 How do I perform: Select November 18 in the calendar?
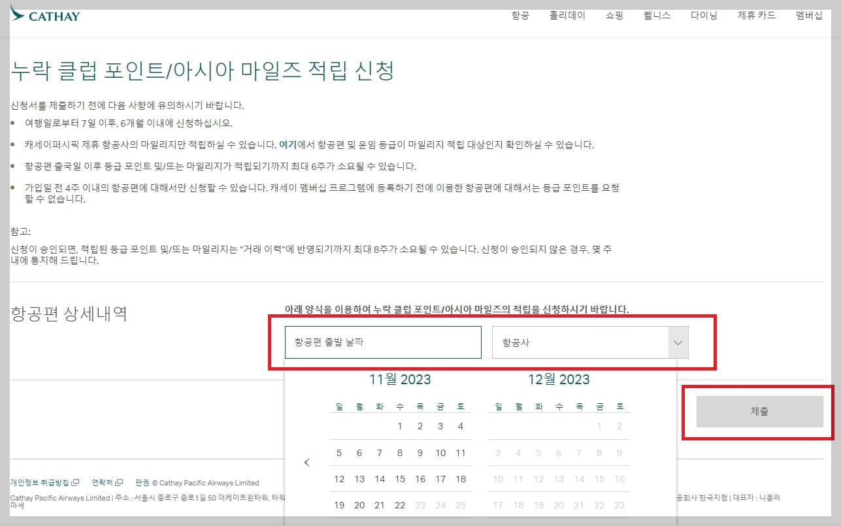click(461, 479)
